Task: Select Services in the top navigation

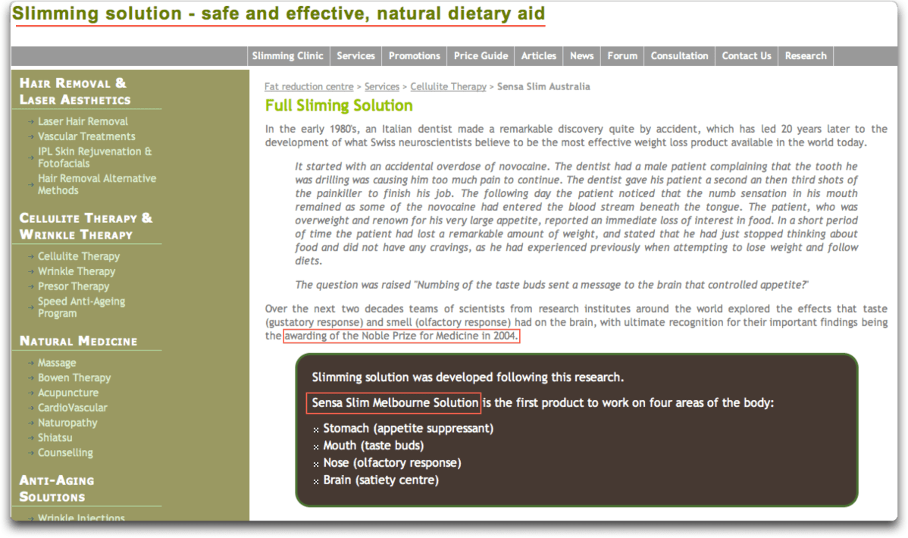Action: click(355, 56)
